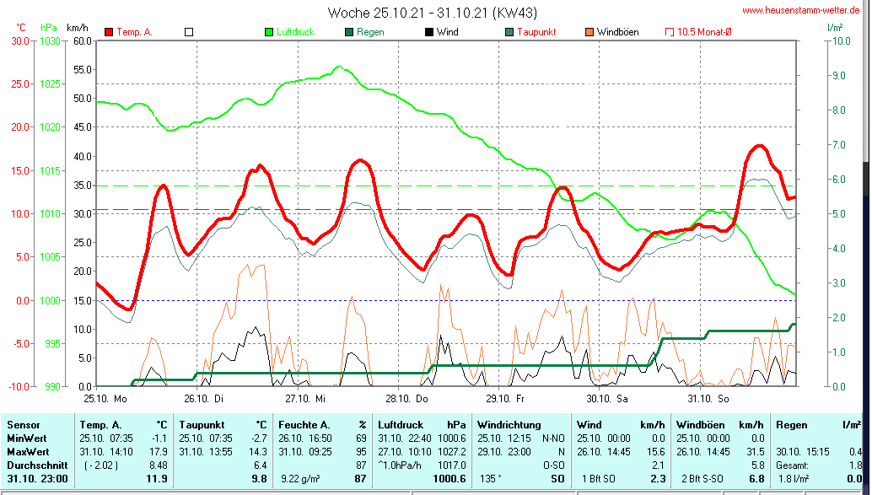Click the '31.10. 23:00' row label
The width and height of the screenshot is (872, 495).
37,478
